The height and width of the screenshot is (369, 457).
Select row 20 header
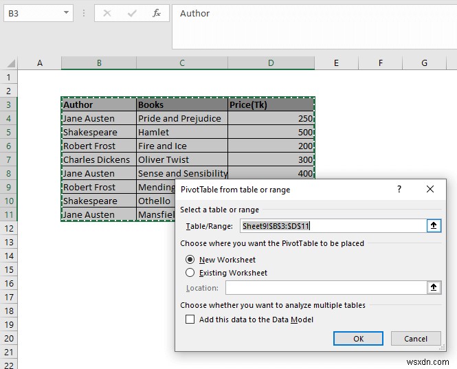8,338
